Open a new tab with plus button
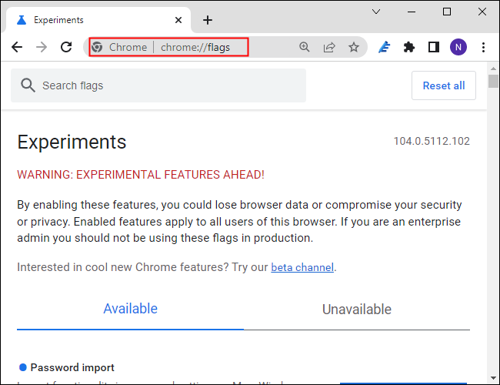Viewport: 500px width, 385px height. [207, 20]
